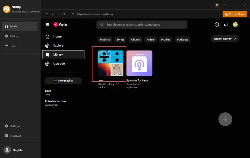Image resolution: width=250 pixels, height=158 pixels.
Task: Filter library by Profiles chip
Action: (166, 39)
